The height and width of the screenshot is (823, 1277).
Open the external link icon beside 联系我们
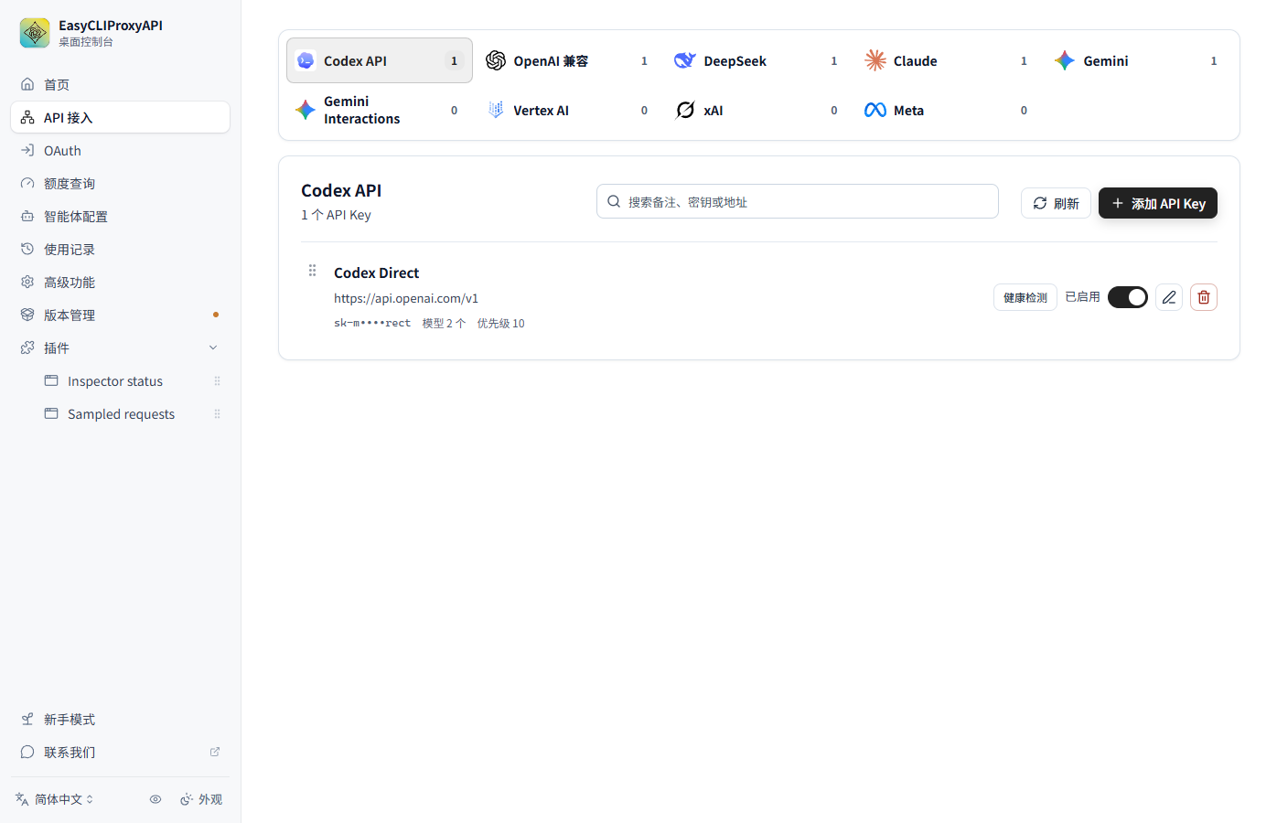[x=215, y=752]
